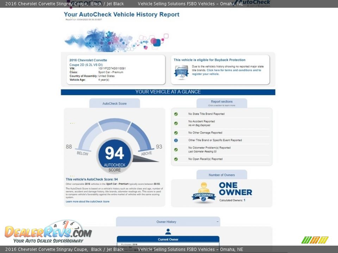The height and width of the screenshot is (253, 338).
Task: Click the green check beside No Open Recall(s)
Action: point(176,159)
